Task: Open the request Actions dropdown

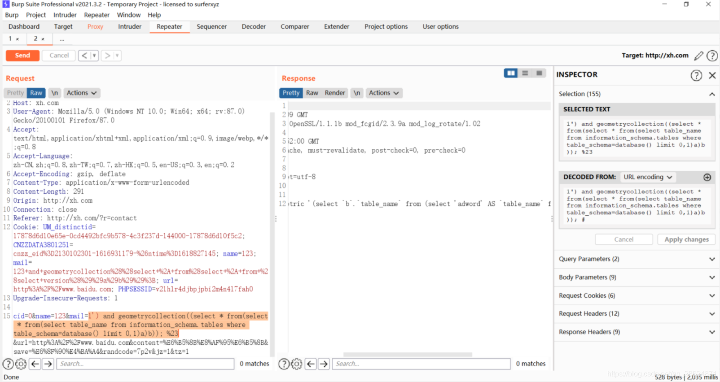Action: click(82, 93)
